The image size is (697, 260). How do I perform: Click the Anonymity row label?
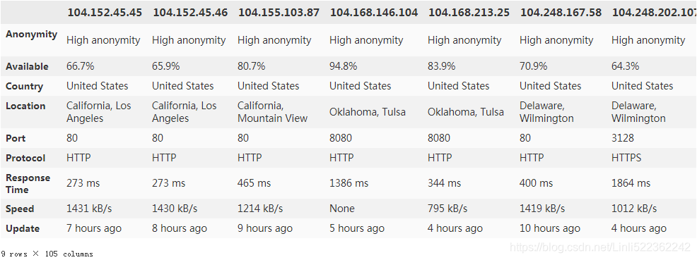tap(32, 35)
